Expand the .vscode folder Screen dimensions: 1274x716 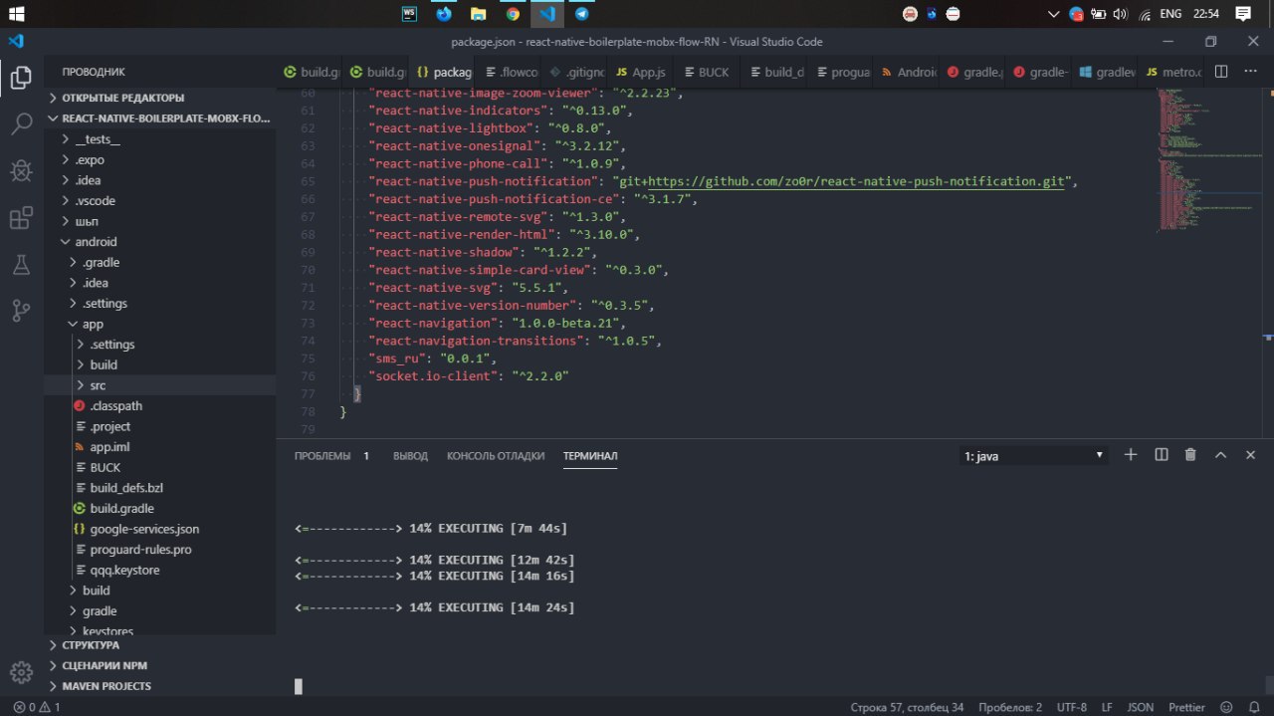click(x=159, y=200)
